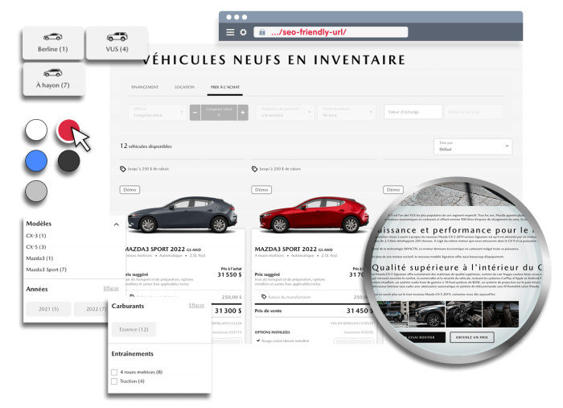563x408 pixels.
Task: Select the Essence (12) fuel filter
Action: point(134,329)
